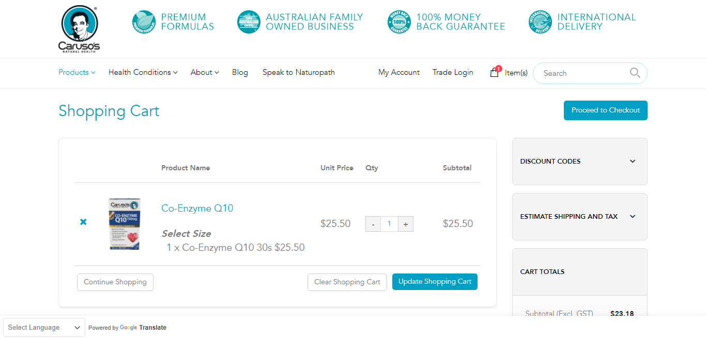Click the '1 x Co-Enzyme Q10 30s $25.50' text
This screenshot has width=706, height=339.
click(x=236, y=248)
